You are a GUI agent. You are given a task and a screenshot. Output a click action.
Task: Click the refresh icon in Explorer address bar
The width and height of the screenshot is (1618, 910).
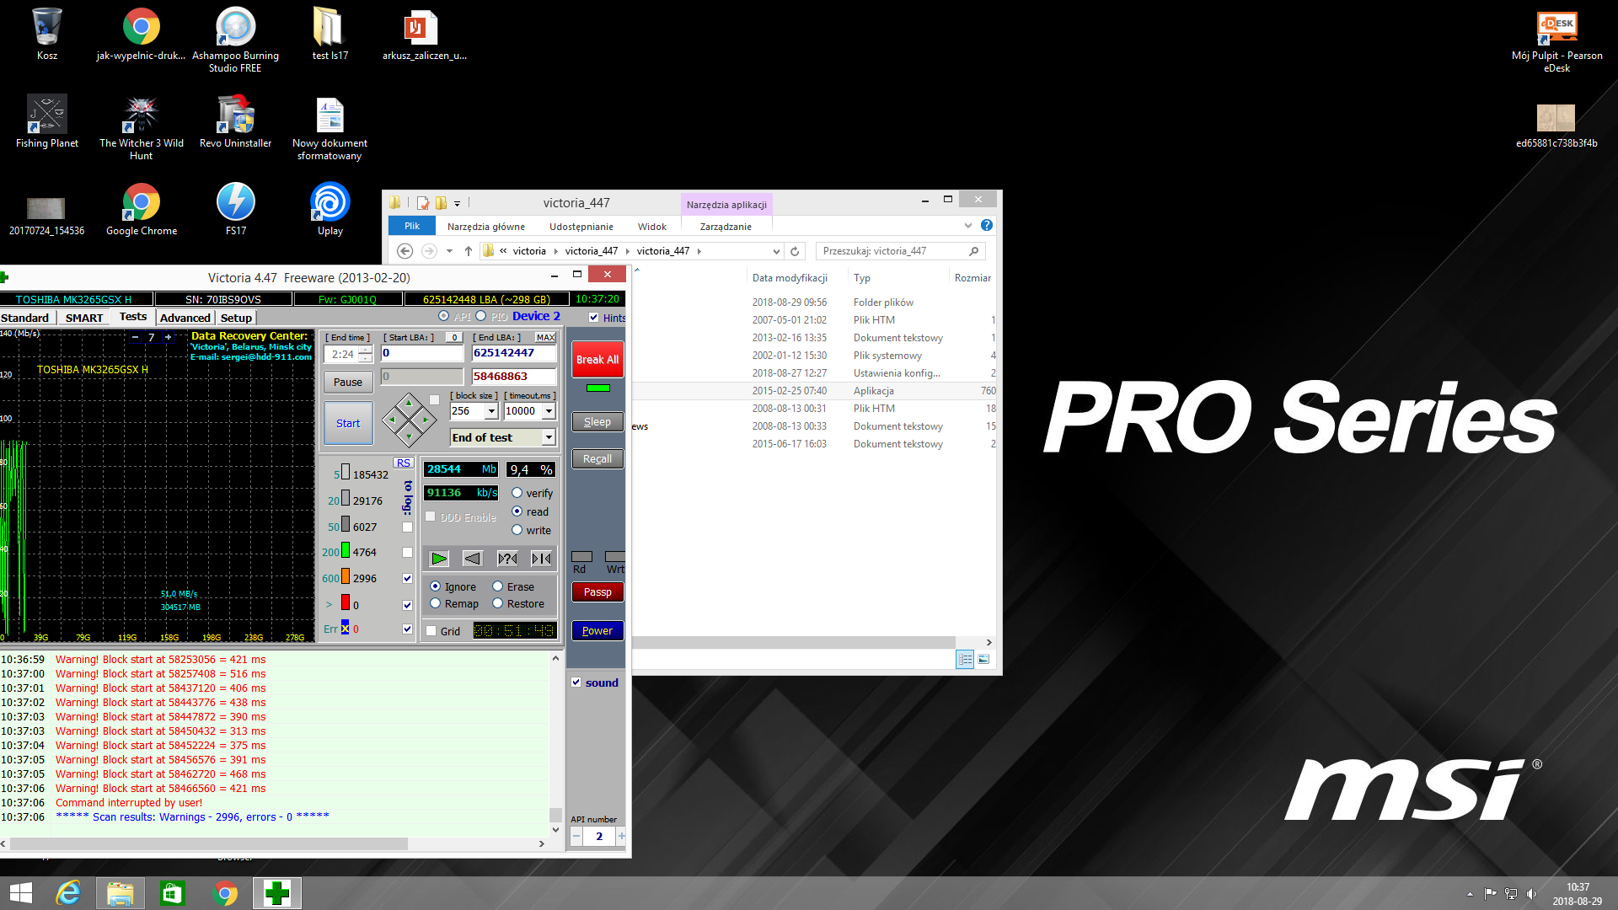click(794, 251)
